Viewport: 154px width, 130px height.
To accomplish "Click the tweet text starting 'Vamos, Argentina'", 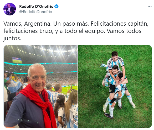I will 76,31.
